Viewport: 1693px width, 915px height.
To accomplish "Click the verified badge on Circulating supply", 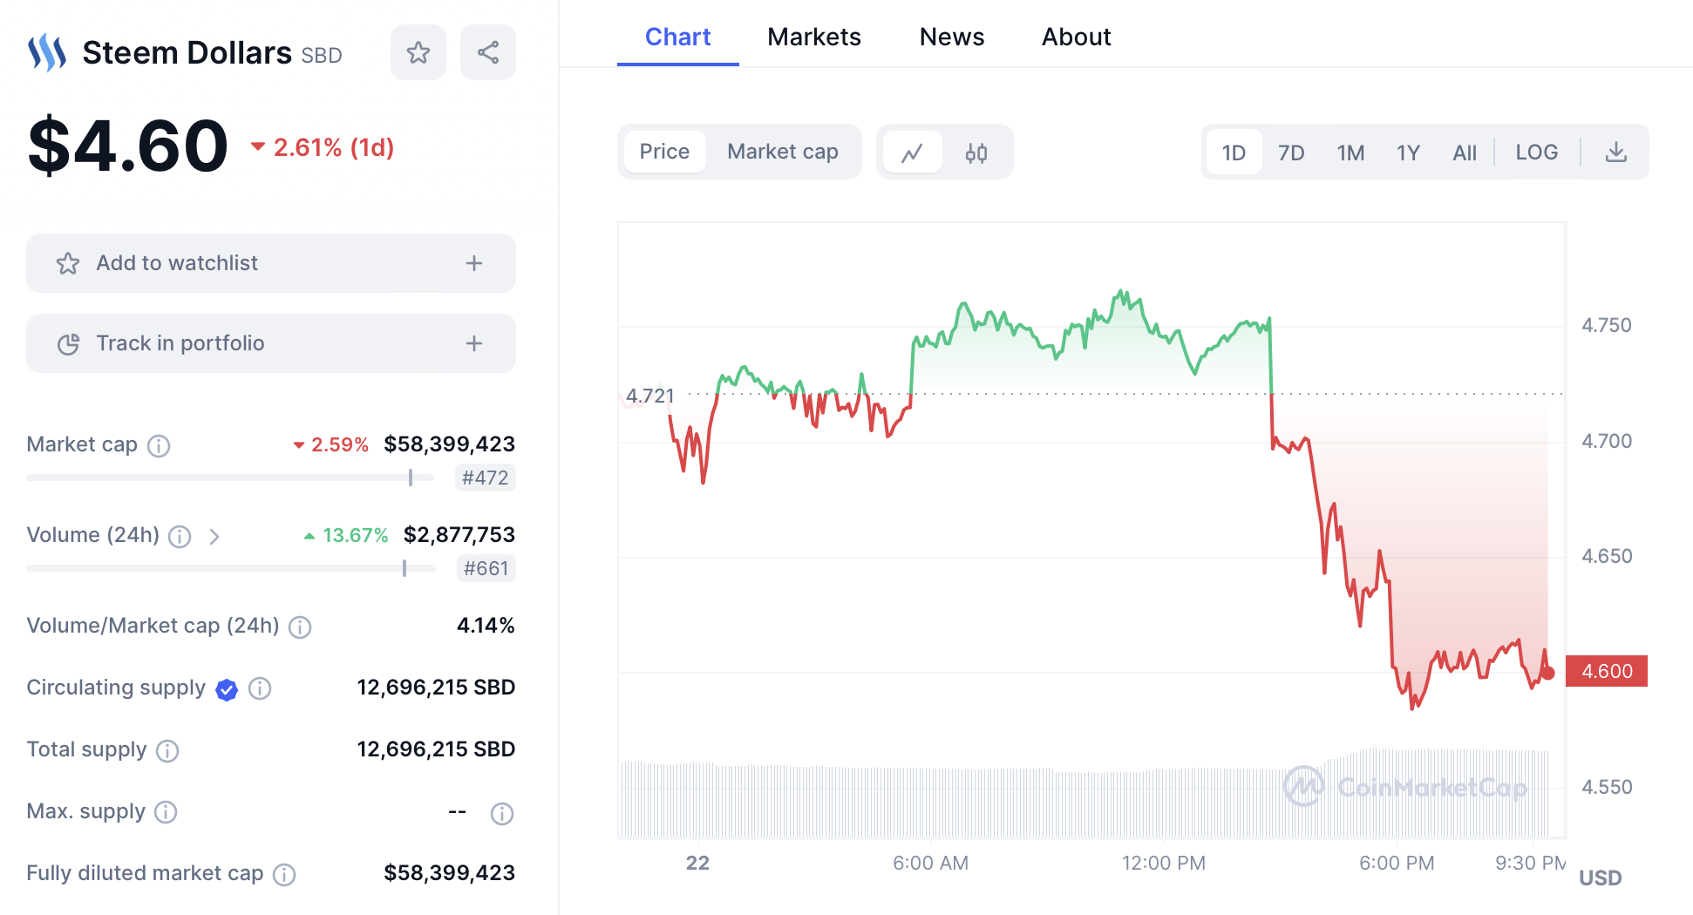I will (227, 689).
